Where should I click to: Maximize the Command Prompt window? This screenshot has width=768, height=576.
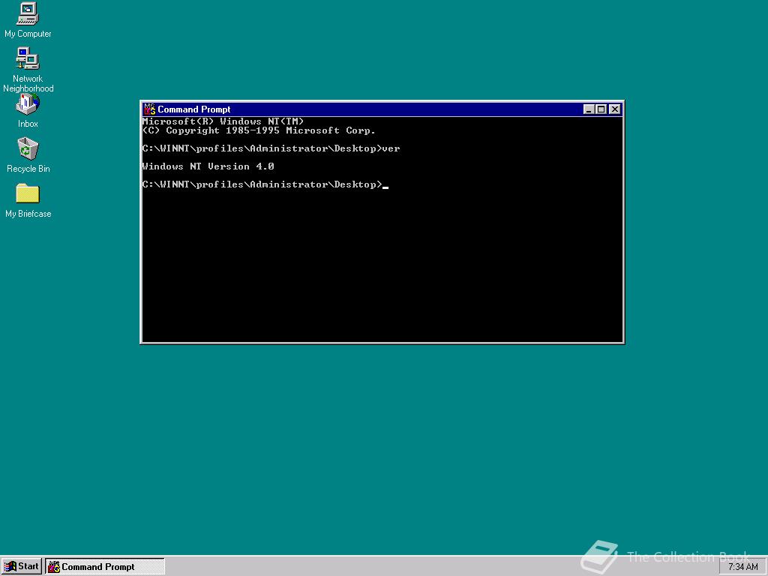coord(601,109)
